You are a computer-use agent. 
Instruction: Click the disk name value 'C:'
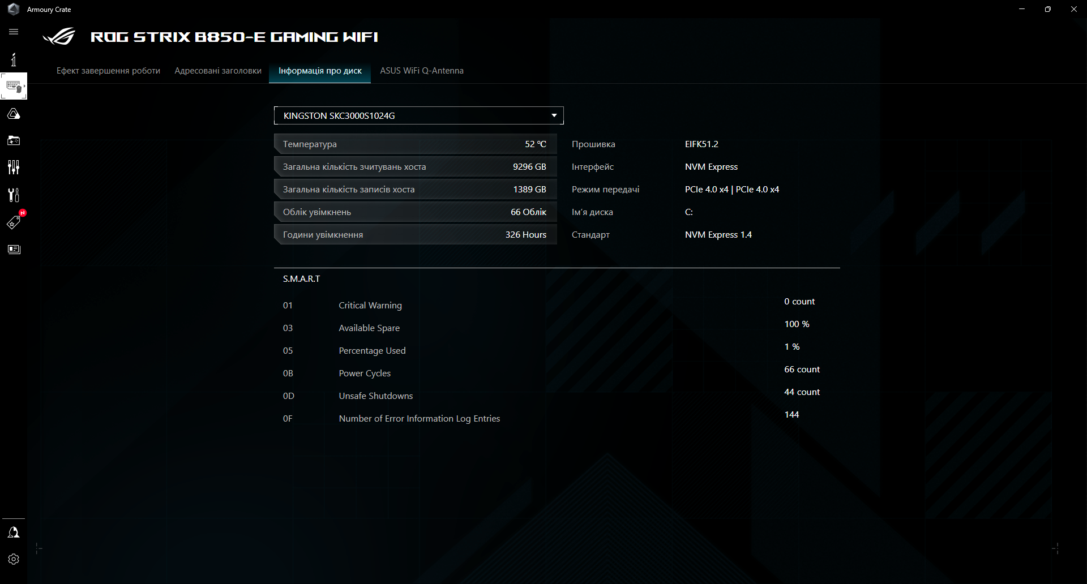(x=689, y=212)
